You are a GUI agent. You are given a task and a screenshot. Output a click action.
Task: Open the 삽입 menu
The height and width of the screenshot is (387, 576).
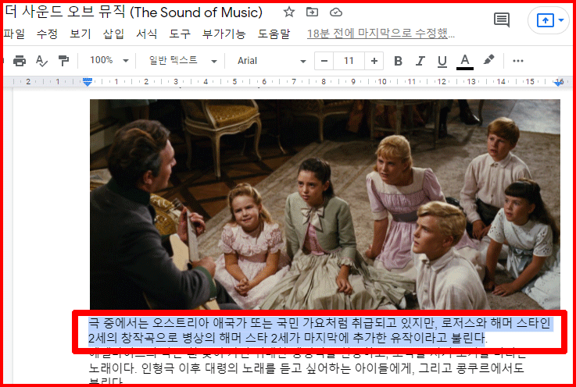pos(113,34)
